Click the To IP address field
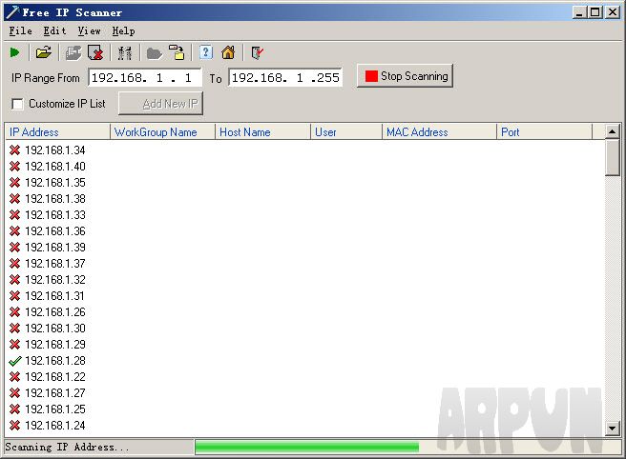 click(285, 78)
